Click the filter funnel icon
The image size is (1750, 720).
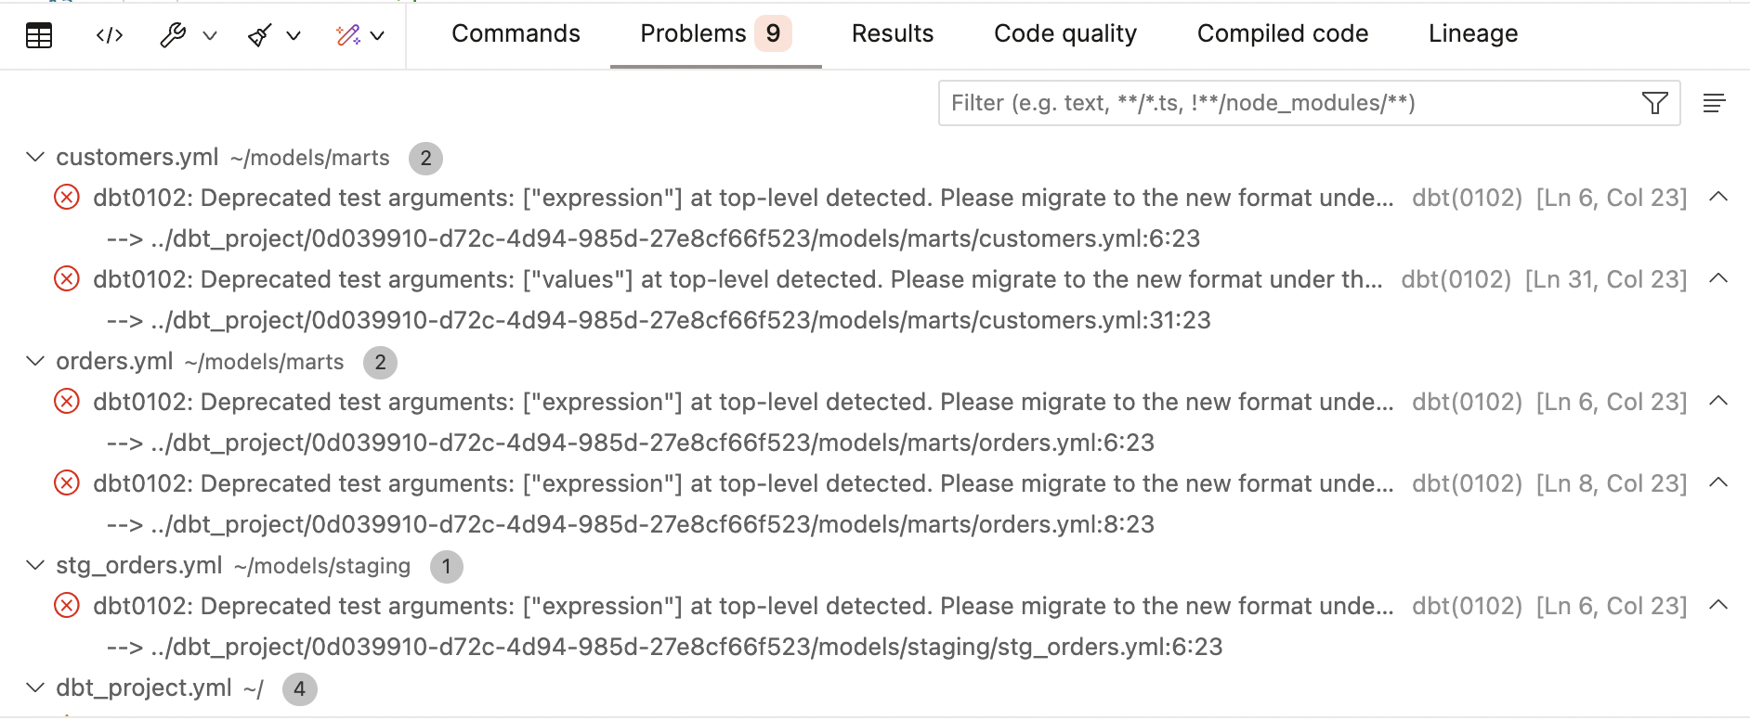pos(1653,103)
